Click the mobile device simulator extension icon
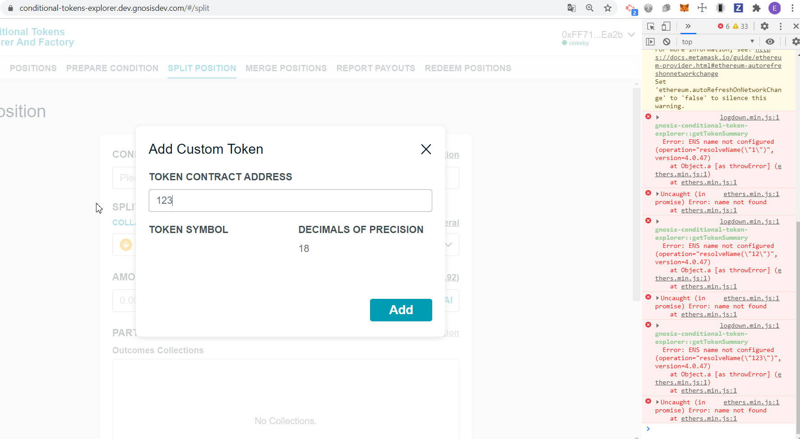The width and height of the screenshot is (800, 439). (x=720, y=8)
